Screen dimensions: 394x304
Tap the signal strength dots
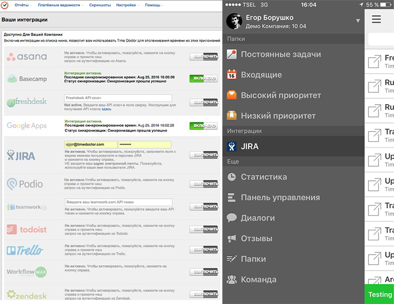(x=233, y=5)
